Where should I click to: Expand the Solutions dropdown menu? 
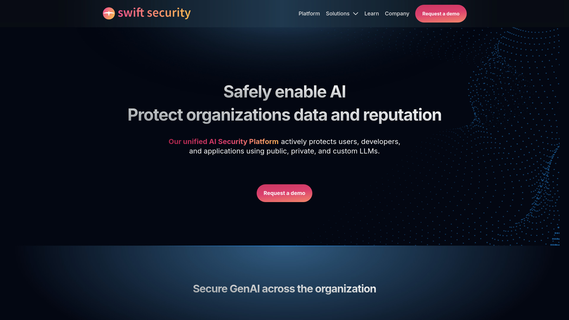342,13
